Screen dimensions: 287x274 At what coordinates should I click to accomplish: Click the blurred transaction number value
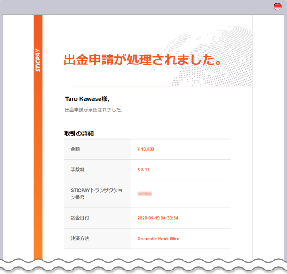pyautogui.click(x=144, y=193)
